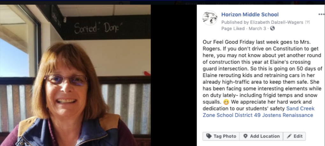The image size is (325, 146).
Task: Click the tag icon in Tag Photo
Action: [x=209, y=136]
